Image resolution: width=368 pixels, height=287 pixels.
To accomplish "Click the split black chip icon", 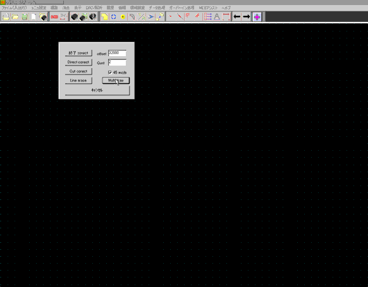I will tap(93, 17).
